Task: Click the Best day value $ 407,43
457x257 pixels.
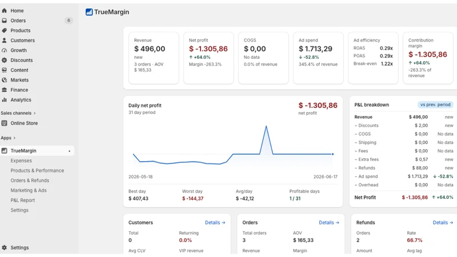Action: (x=138, y=198)
